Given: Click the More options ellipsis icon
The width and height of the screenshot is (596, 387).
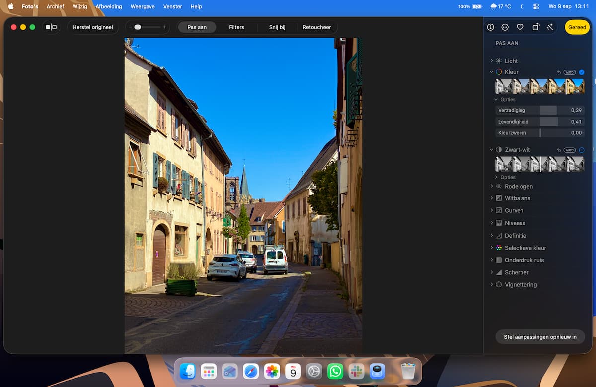Looking at the screenshot, I should coord(505,27).
